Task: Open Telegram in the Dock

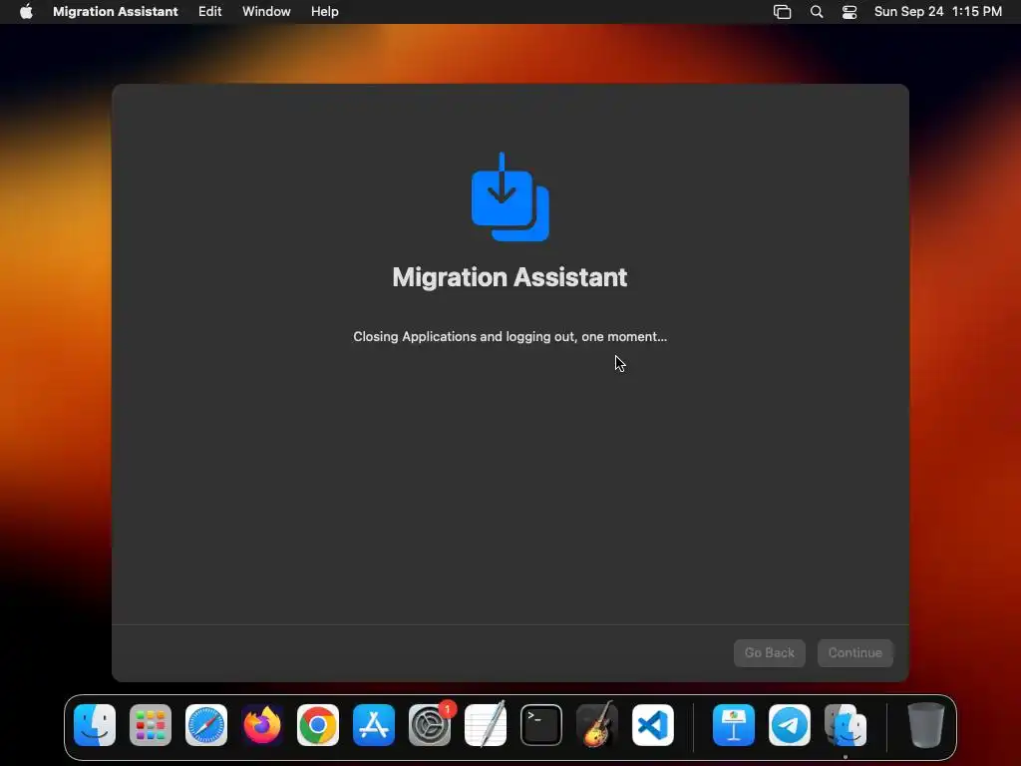Action: tap(790, 725)
